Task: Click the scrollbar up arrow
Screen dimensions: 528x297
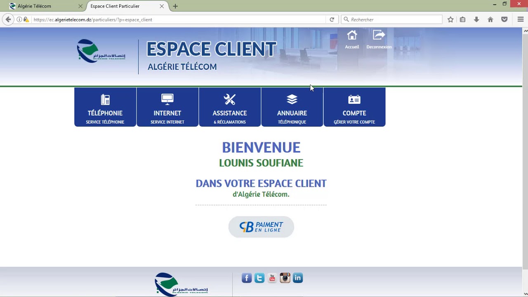Action: tap(525, 31)
